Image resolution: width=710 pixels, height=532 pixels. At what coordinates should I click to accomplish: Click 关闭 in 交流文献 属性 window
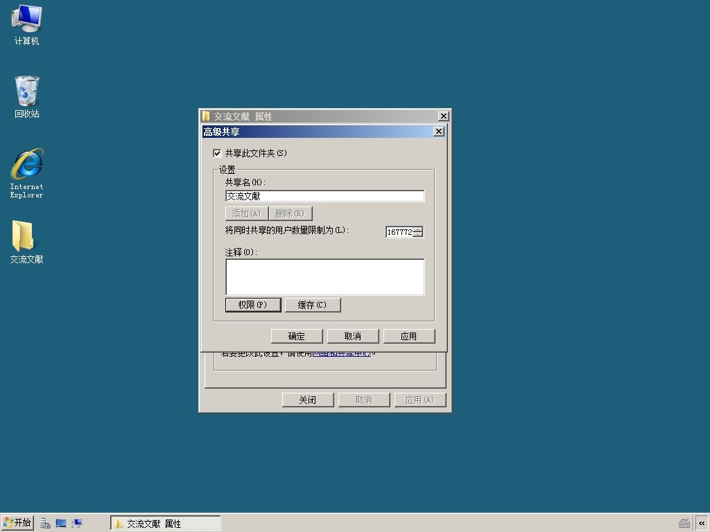(x=308, y=400)
